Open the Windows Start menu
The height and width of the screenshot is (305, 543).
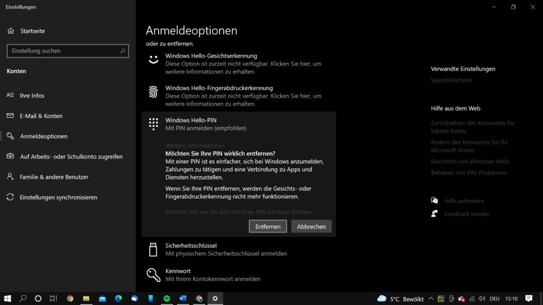(8, 298)
